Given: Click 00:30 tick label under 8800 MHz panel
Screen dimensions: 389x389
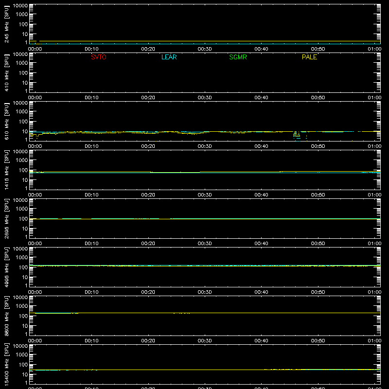Looking at the screenshot, I should [x=205, y=341].
